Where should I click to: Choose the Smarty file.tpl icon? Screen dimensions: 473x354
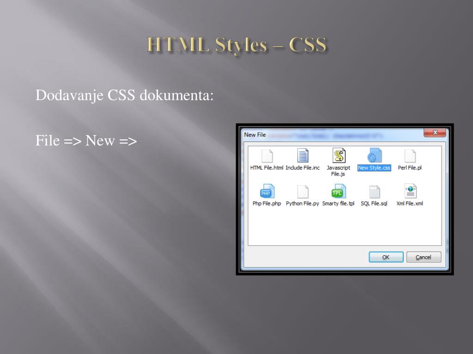tap(339, 191)
